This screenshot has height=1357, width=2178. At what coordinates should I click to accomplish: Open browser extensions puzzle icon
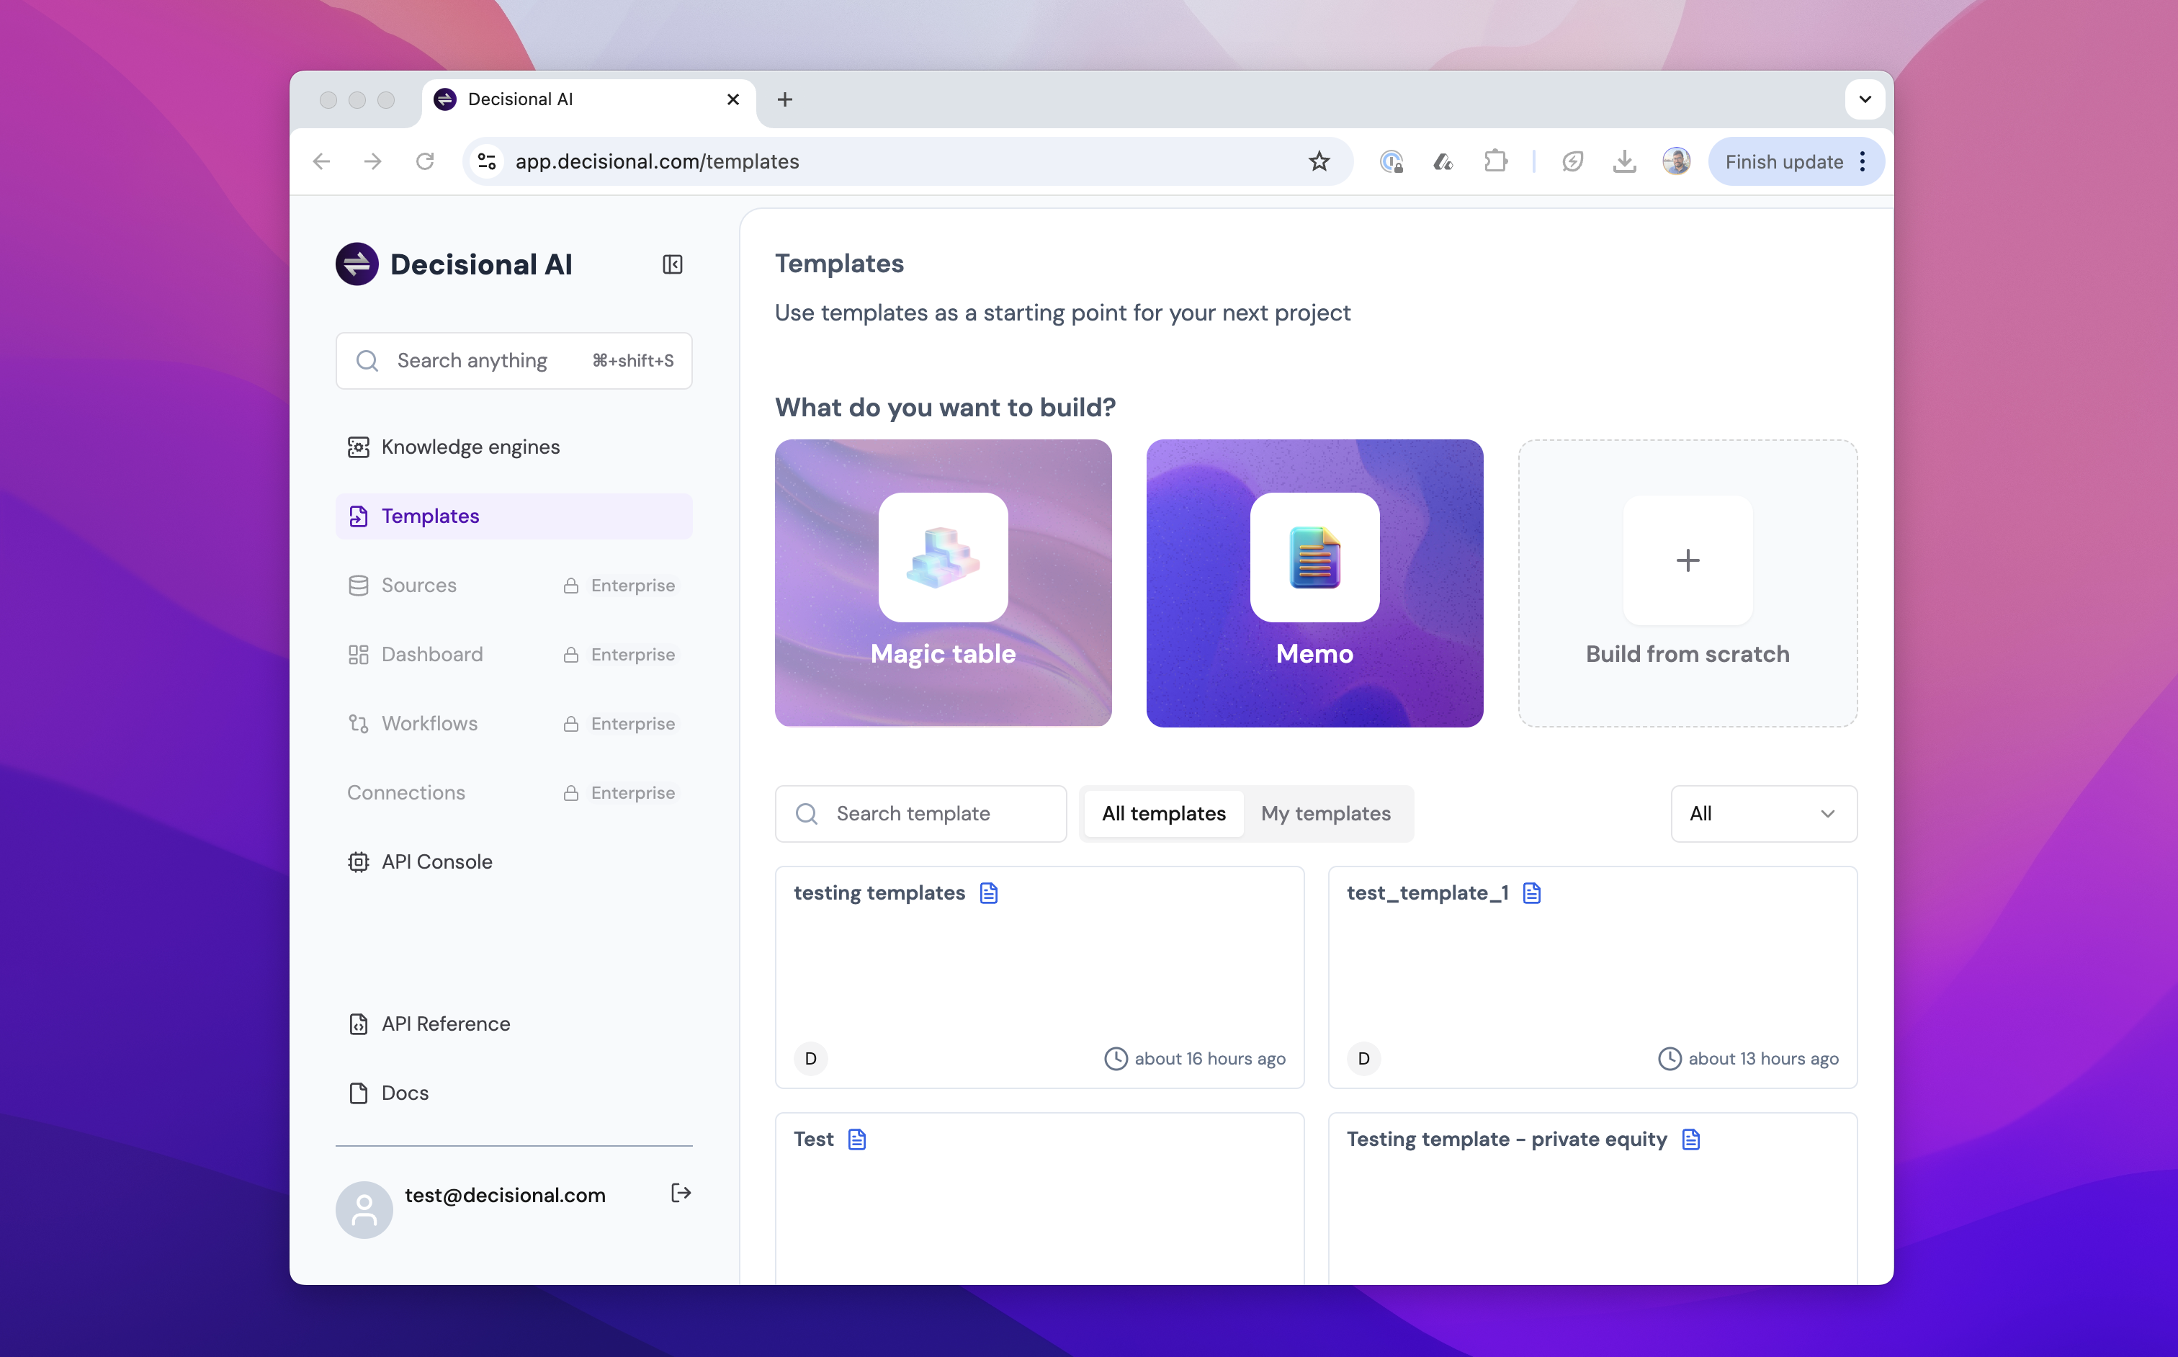[1495, 161]
